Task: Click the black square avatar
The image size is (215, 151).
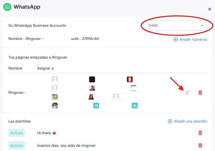Action: coord(92,80)
